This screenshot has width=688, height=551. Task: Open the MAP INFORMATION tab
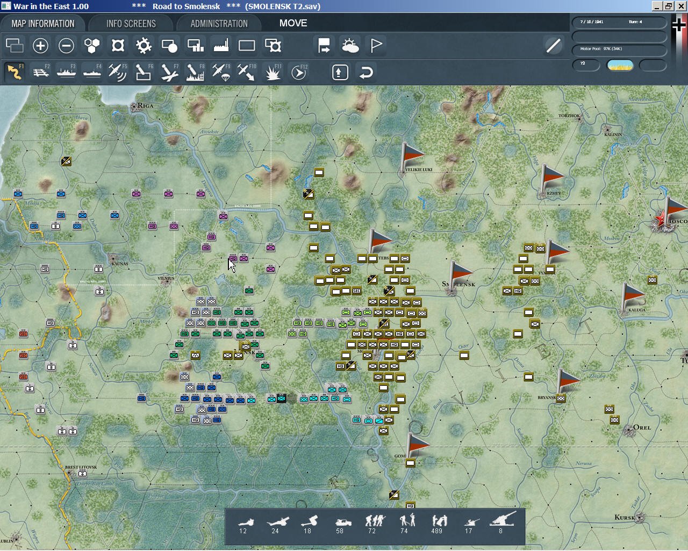pos(43,24)
